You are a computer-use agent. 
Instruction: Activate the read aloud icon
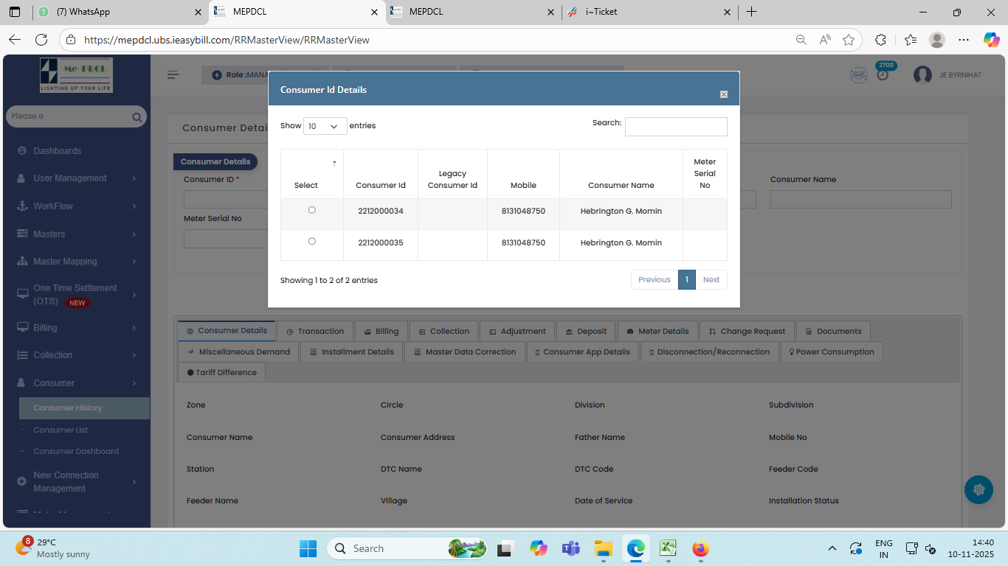coord(825,40)
